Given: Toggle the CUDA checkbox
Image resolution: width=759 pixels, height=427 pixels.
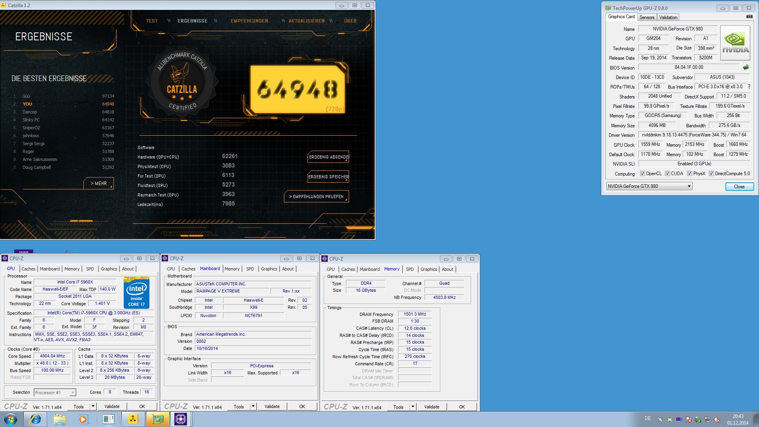Looking at the screenshot, I should pyautogui.click(x=667, y=174).
